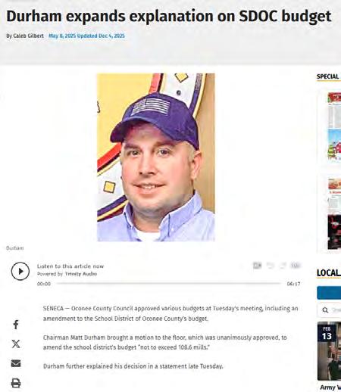Open the Durham portrait photo
Image resolution: width=341 pixels, height=392 pixels.
pyautogui.click(x=156, y=157)
